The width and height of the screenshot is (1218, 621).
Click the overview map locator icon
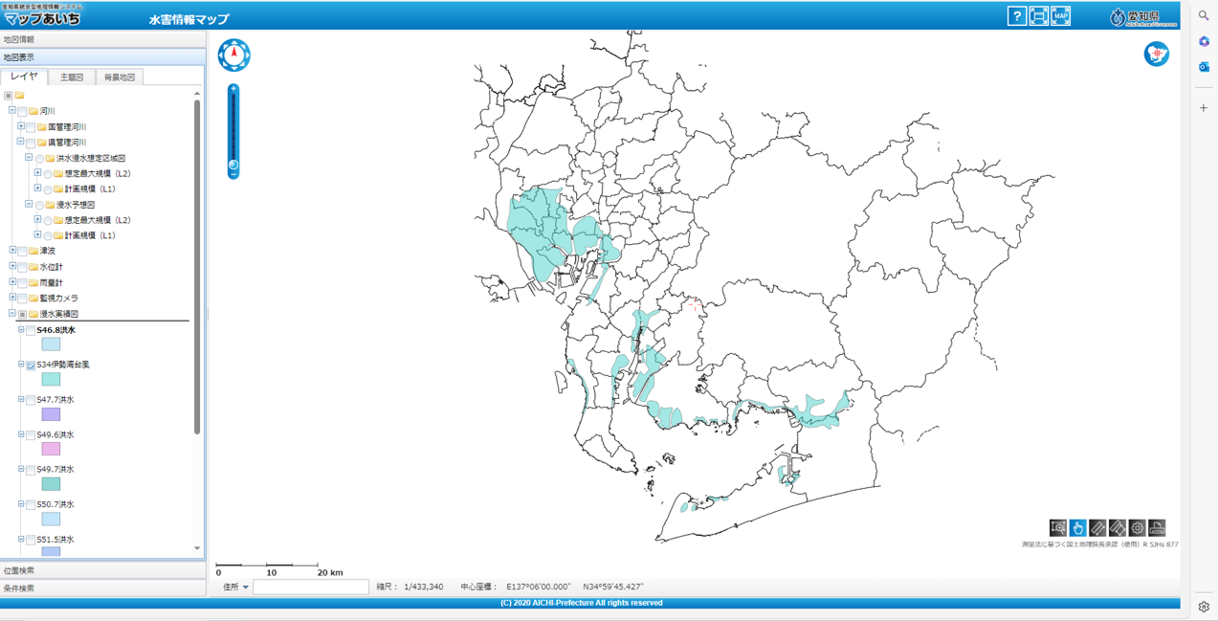(1157, 54)
